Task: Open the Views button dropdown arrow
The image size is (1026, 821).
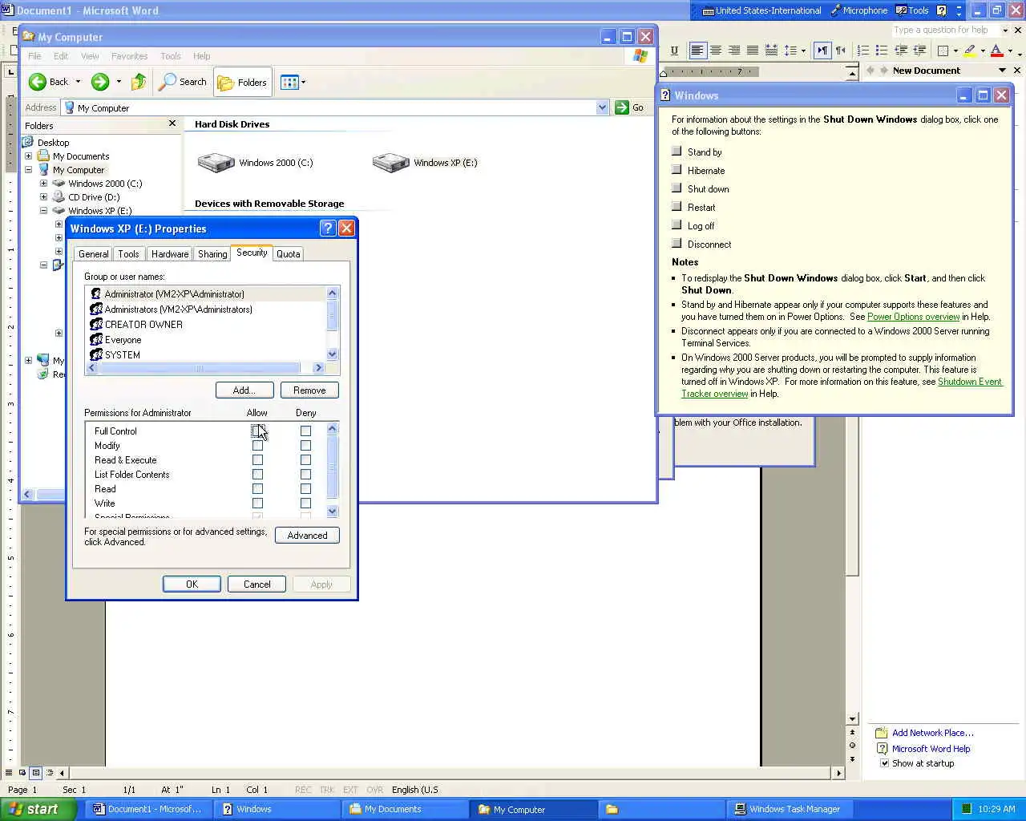Action: [x=303, y=82]
